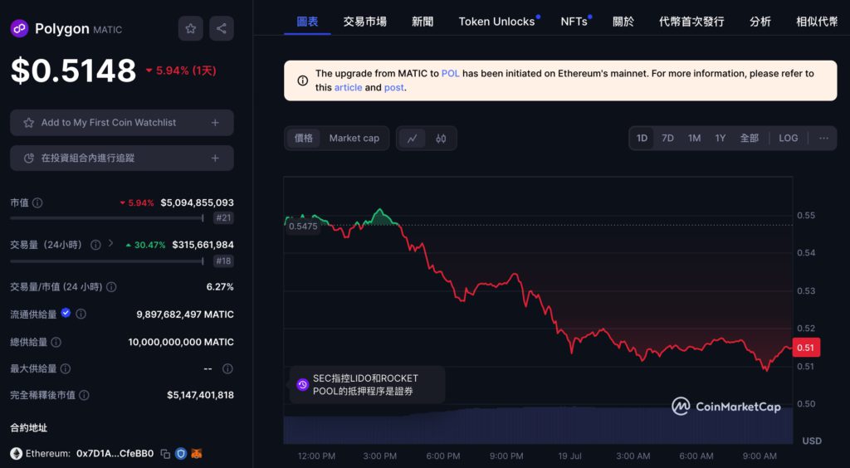Select the 價格 chart toggle
This screenshot has height=468, width=850.
coord(304,138)
